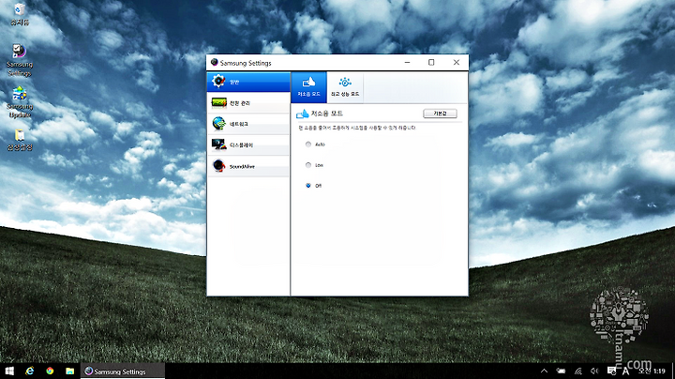The image size is (675, 379).
Task: Open the power management battery category
Action: (248, 103)
